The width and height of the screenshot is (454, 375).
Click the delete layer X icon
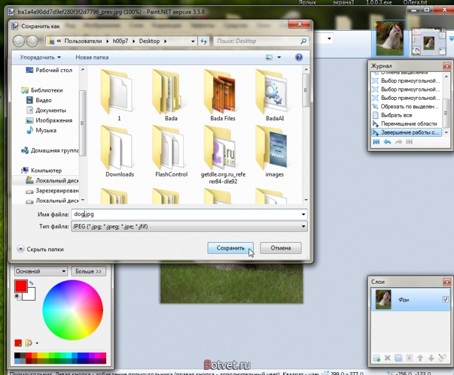pos(388,358)
